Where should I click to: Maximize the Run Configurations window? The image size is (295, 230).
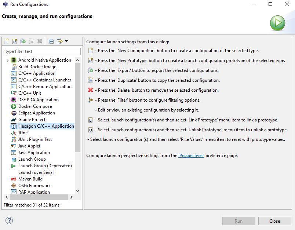tap(270, 4)
